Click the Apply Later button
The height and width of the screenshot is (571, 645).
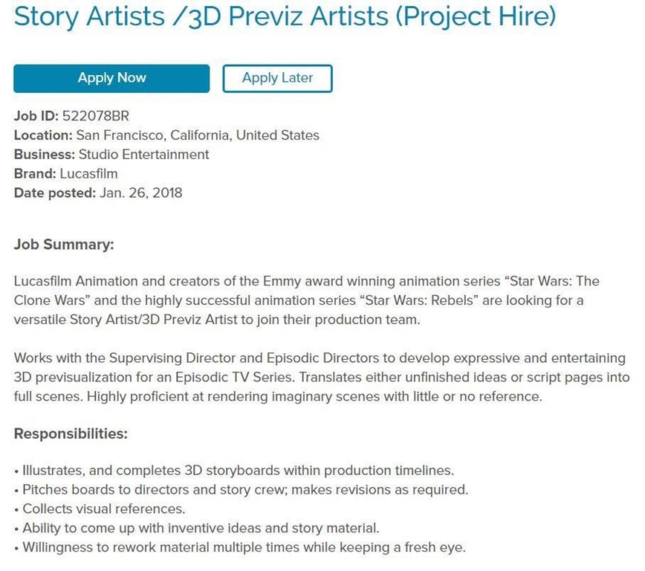tap(277, 79)
